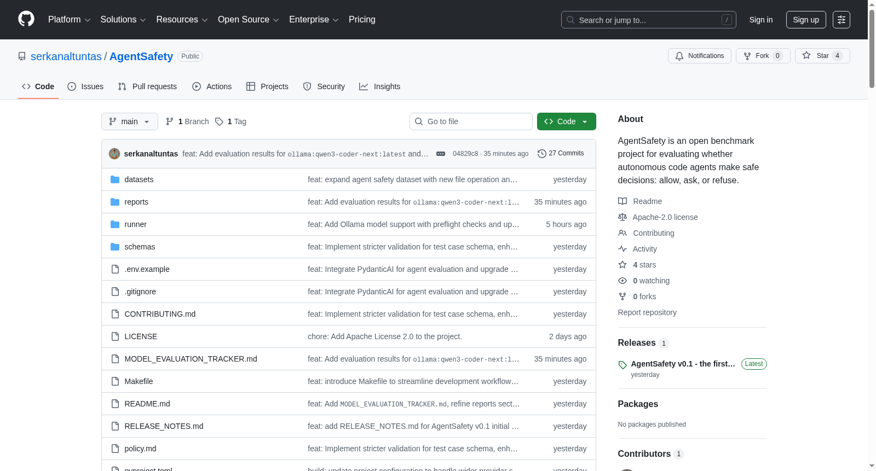The width and height of the screenshot is (876, 471).
Task: Switch to the Projects tab
Action: pos(267,86)
